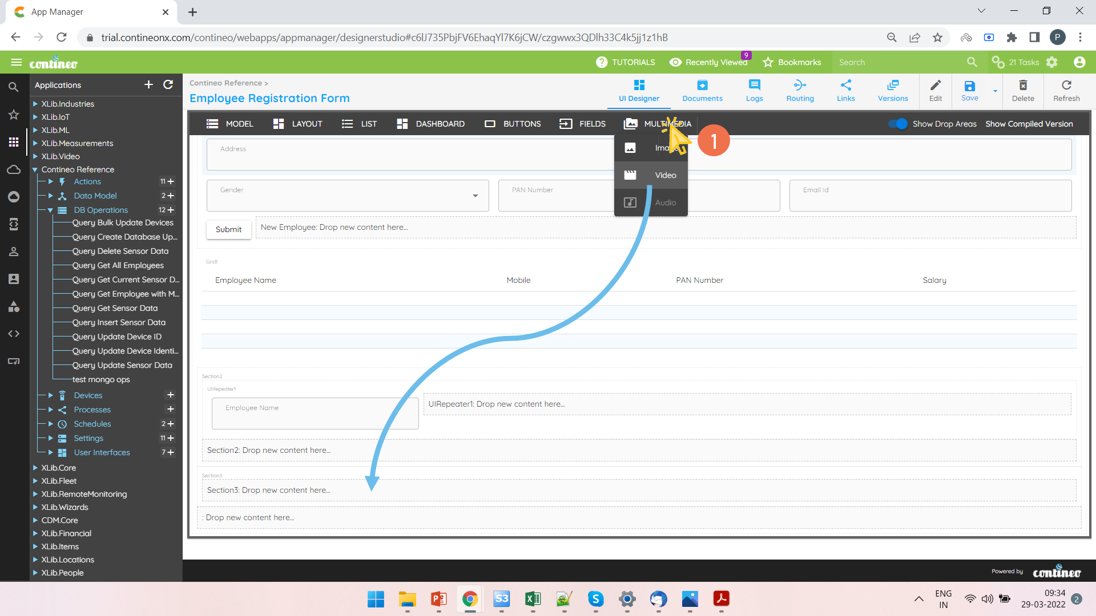Click the Versions icon
The image size is (1096, 616).
(x=892, y=86)
